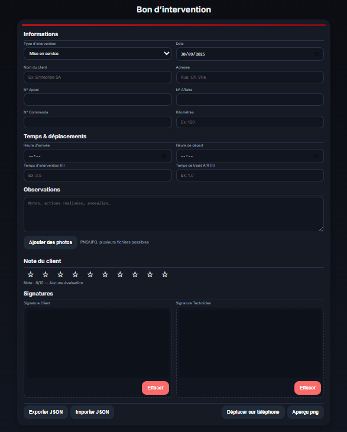Viewport: 347px width, 432px height.
Task: Focus the Temps d'intervention (h) field
Action: [98, 176]
